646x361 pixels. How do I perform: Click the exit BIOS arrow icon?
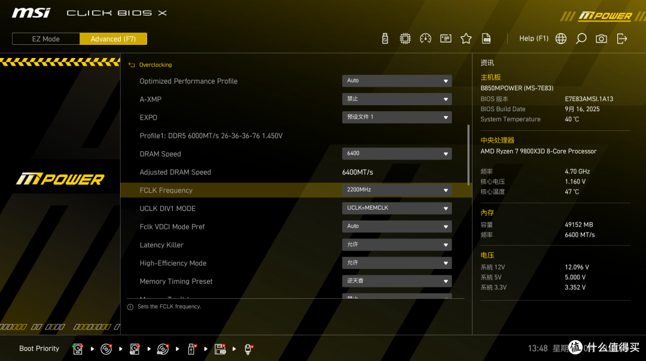coord(621,39)
